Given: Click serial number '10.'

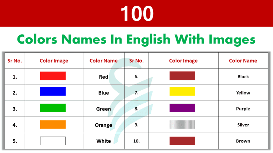Looking at the screenshot, I should pyautogui.click(x=136, y=141).
